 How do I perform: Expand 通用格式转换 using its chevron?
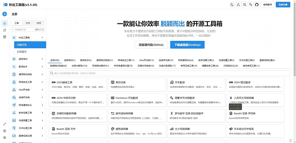[x=42, y=75]
